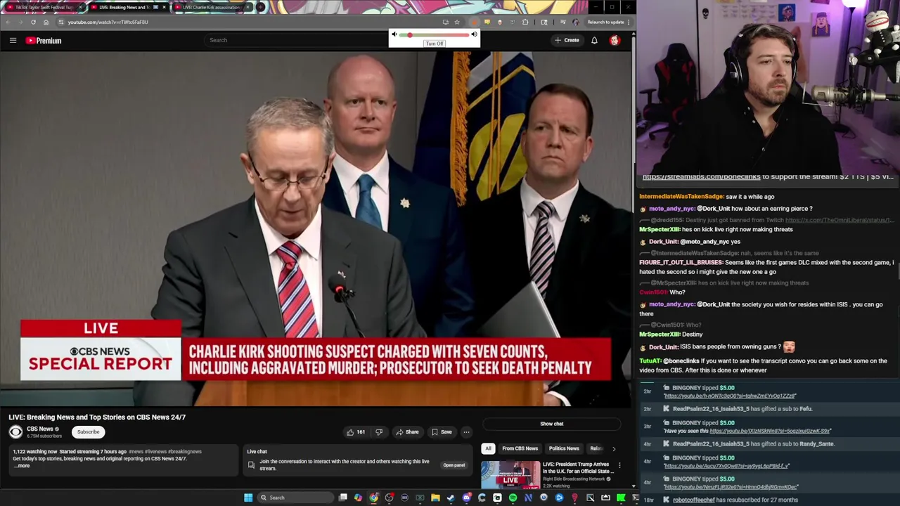Screen dimensions: 900x506
Task: Adjust the volume booster slider
Action: (x=435, y=34)
